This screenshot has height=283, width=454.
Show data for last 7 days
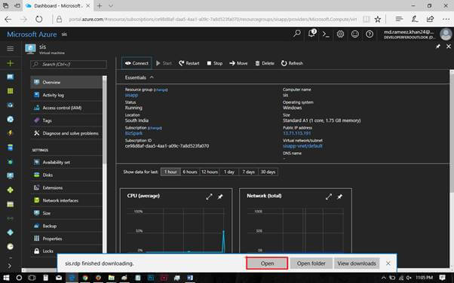pos(248,172)
